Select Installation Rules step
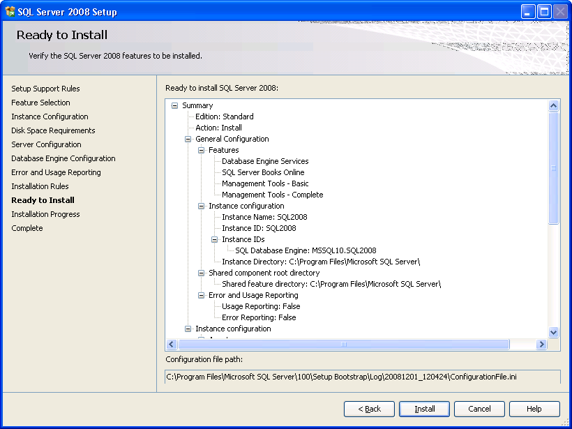Viewport: 572px width, 429px height. coord(40,186)
